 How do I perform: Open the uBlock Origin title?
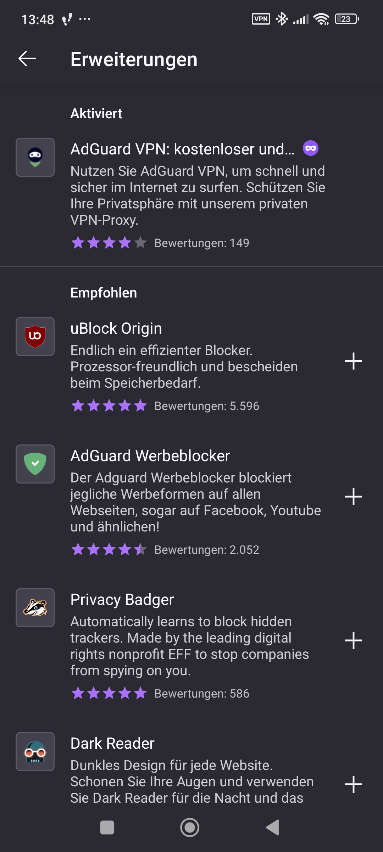(116, 328)
